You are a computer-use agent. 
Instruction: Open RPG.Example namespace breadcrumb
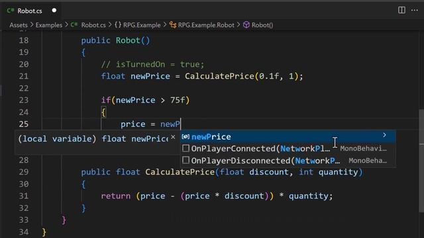tap(142, 25)
